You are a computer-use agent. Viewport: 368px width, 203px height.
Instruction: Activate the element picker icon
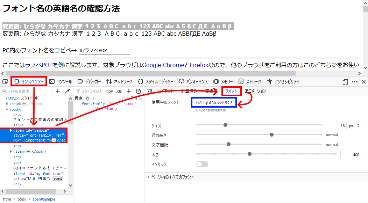point(5,82)
